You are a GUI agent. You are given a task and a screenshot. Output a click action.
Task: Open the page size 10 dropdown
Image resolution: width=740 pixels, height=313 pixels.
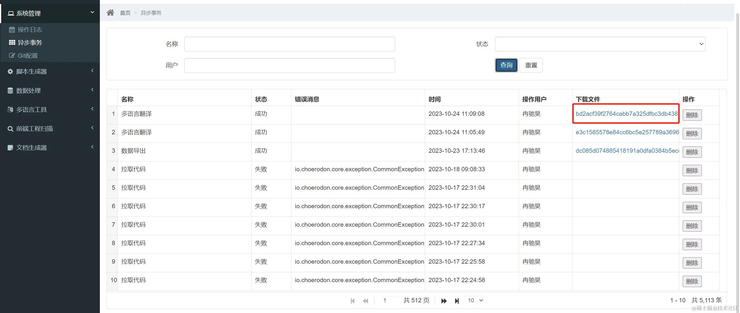475,300
